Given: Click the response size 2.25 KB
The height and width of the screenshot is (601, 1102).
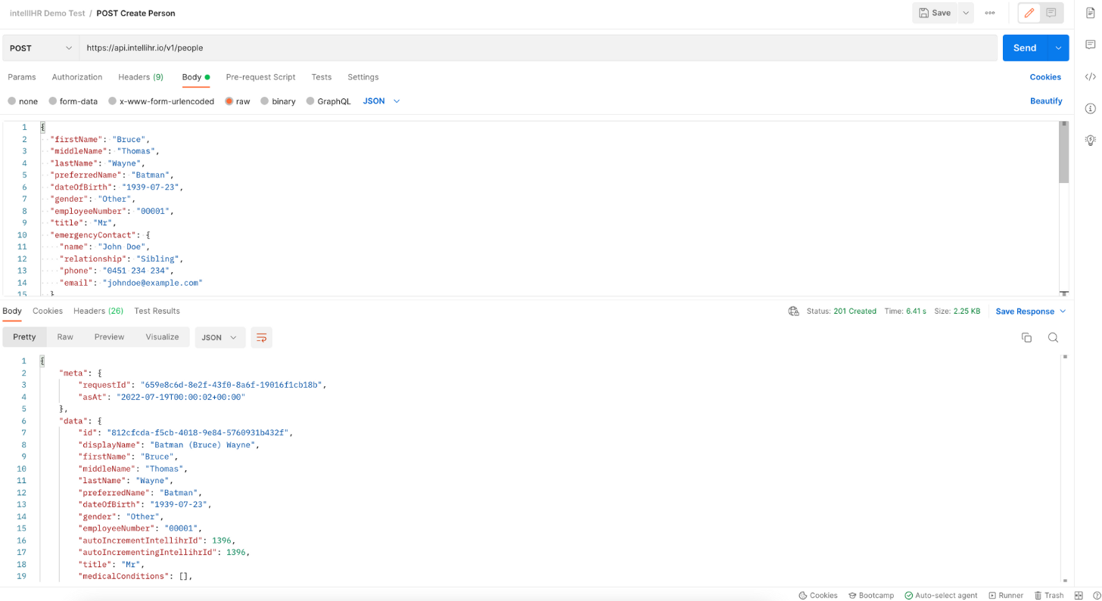Looking at the screenshot, I should (967, 311).
